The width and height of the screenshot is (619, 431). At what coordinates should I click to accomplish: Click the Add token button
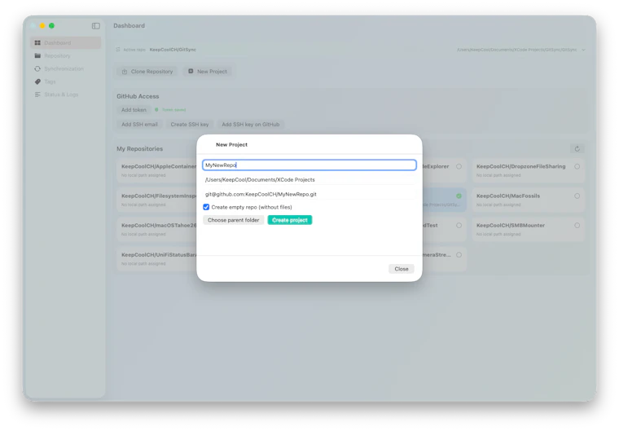coord(134,110)
